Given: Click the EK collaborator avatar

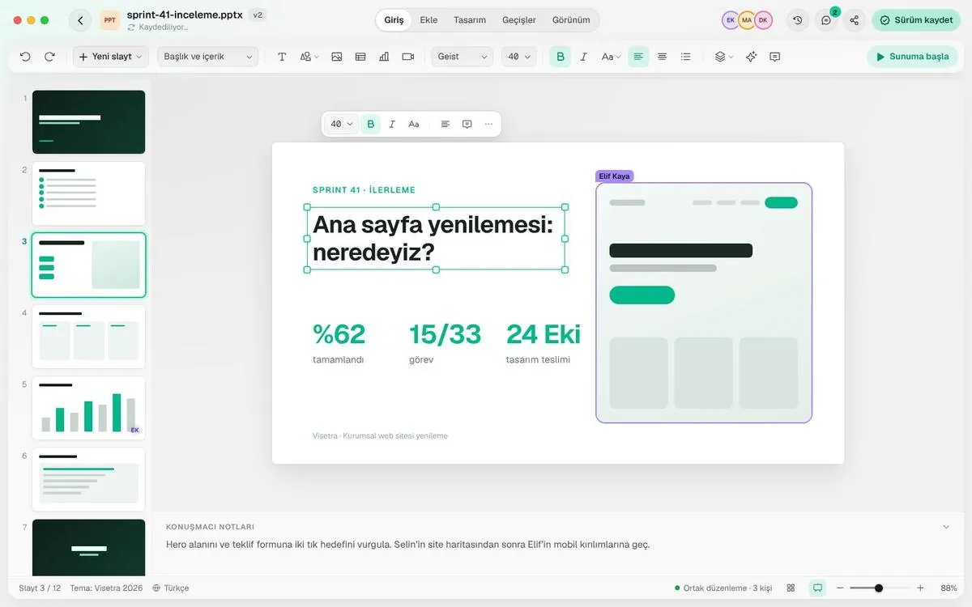Looking at the screenshot, I should (x=731, y=20).
